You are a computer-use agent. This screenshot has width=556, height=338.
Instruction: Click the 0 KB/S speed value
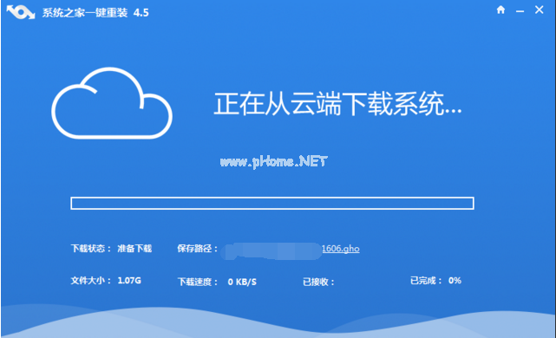pos(242,282)
